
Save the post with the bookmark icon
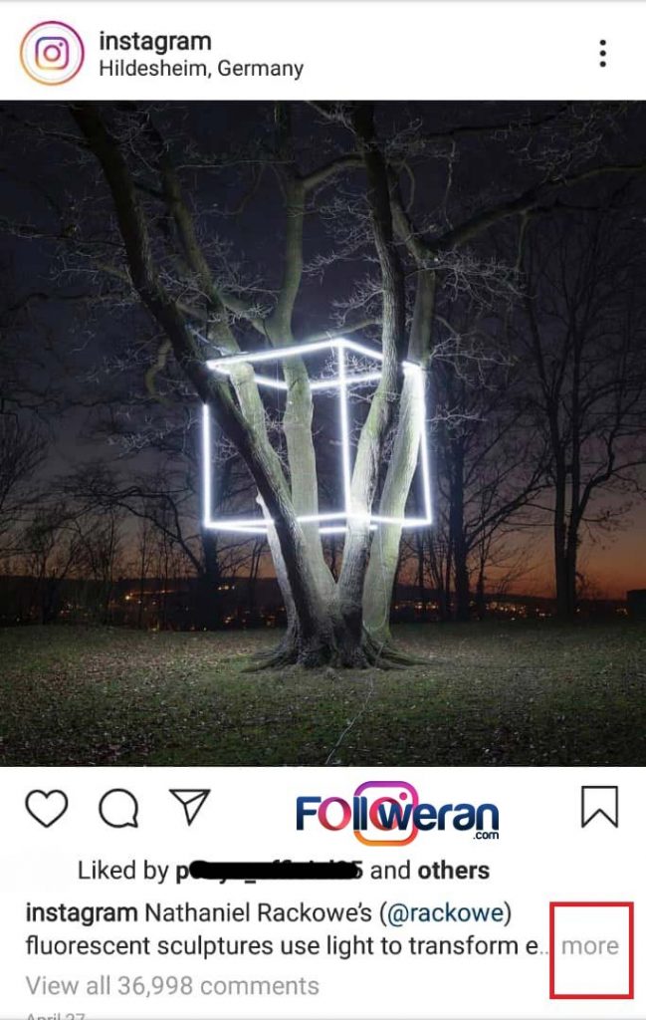point(598,807)
